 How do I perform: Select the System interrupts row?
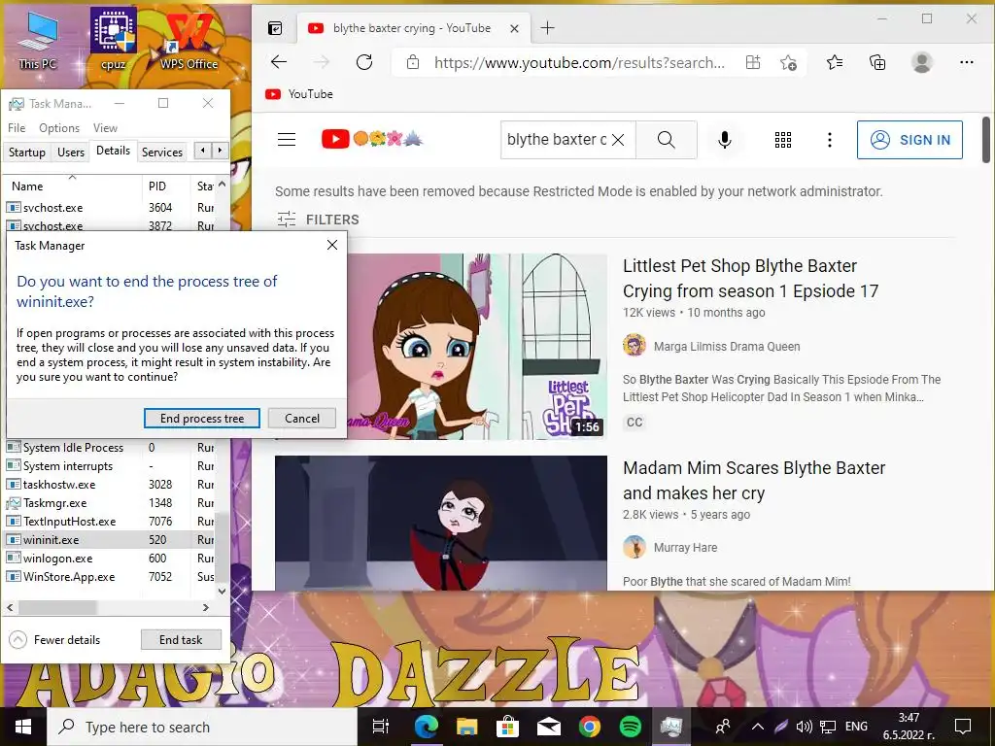click(x=110, y=465)
